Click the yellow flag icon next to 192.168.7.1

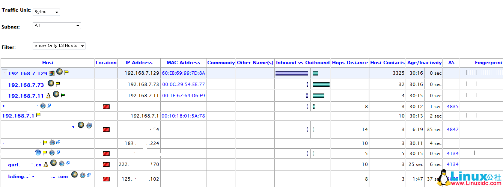pos(38,115)
